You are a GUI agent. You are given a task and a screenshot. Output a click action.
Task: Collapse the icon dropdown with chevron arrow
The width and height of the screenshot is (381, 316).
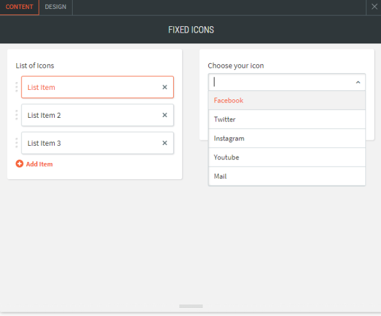pyautogui.click(x=358, y=82)
